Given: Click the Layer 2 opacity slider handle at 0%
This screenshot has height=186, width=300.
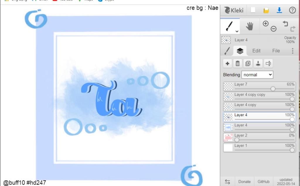Looking at the screenshot, I should coord(237,140).
